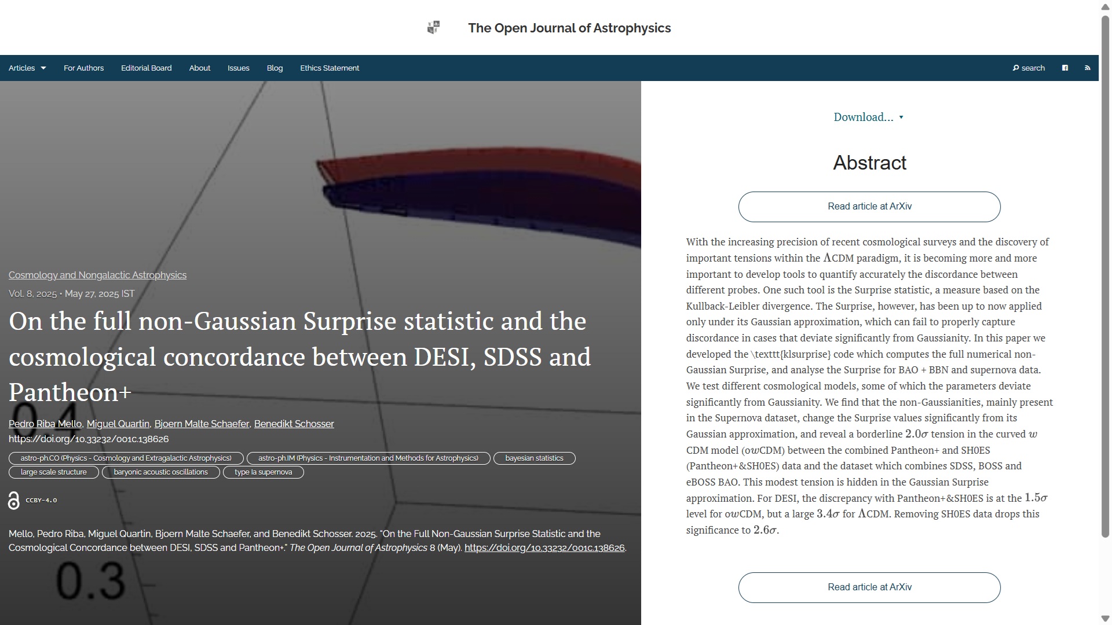Open the For Authors menu item
Screen dimensions: 1112x625
click(x=83, y=68)
